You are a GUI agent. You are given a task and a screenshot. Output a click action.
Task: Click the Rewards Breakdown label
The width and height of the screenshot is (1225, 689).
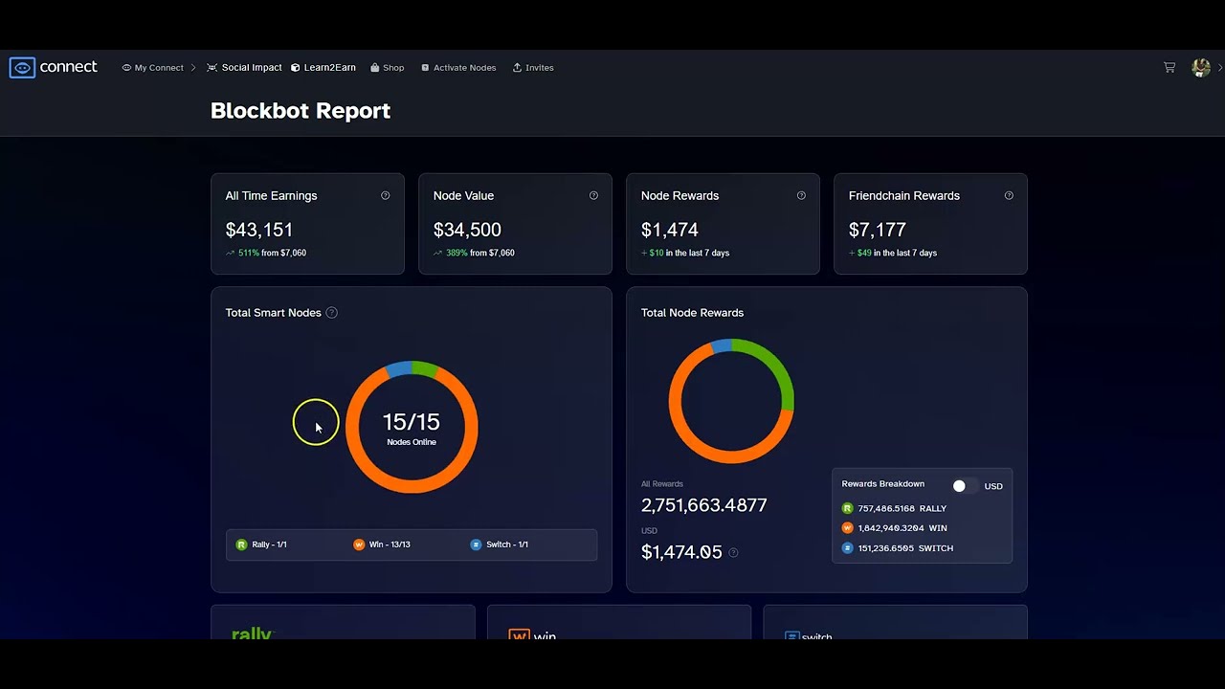[883, 484]
